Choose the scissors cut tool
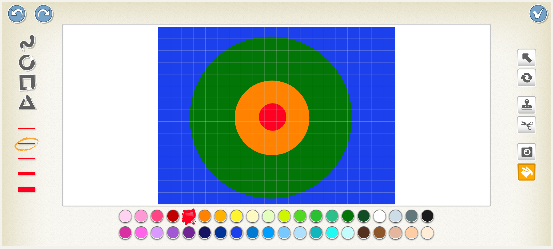 pos(527,125)
